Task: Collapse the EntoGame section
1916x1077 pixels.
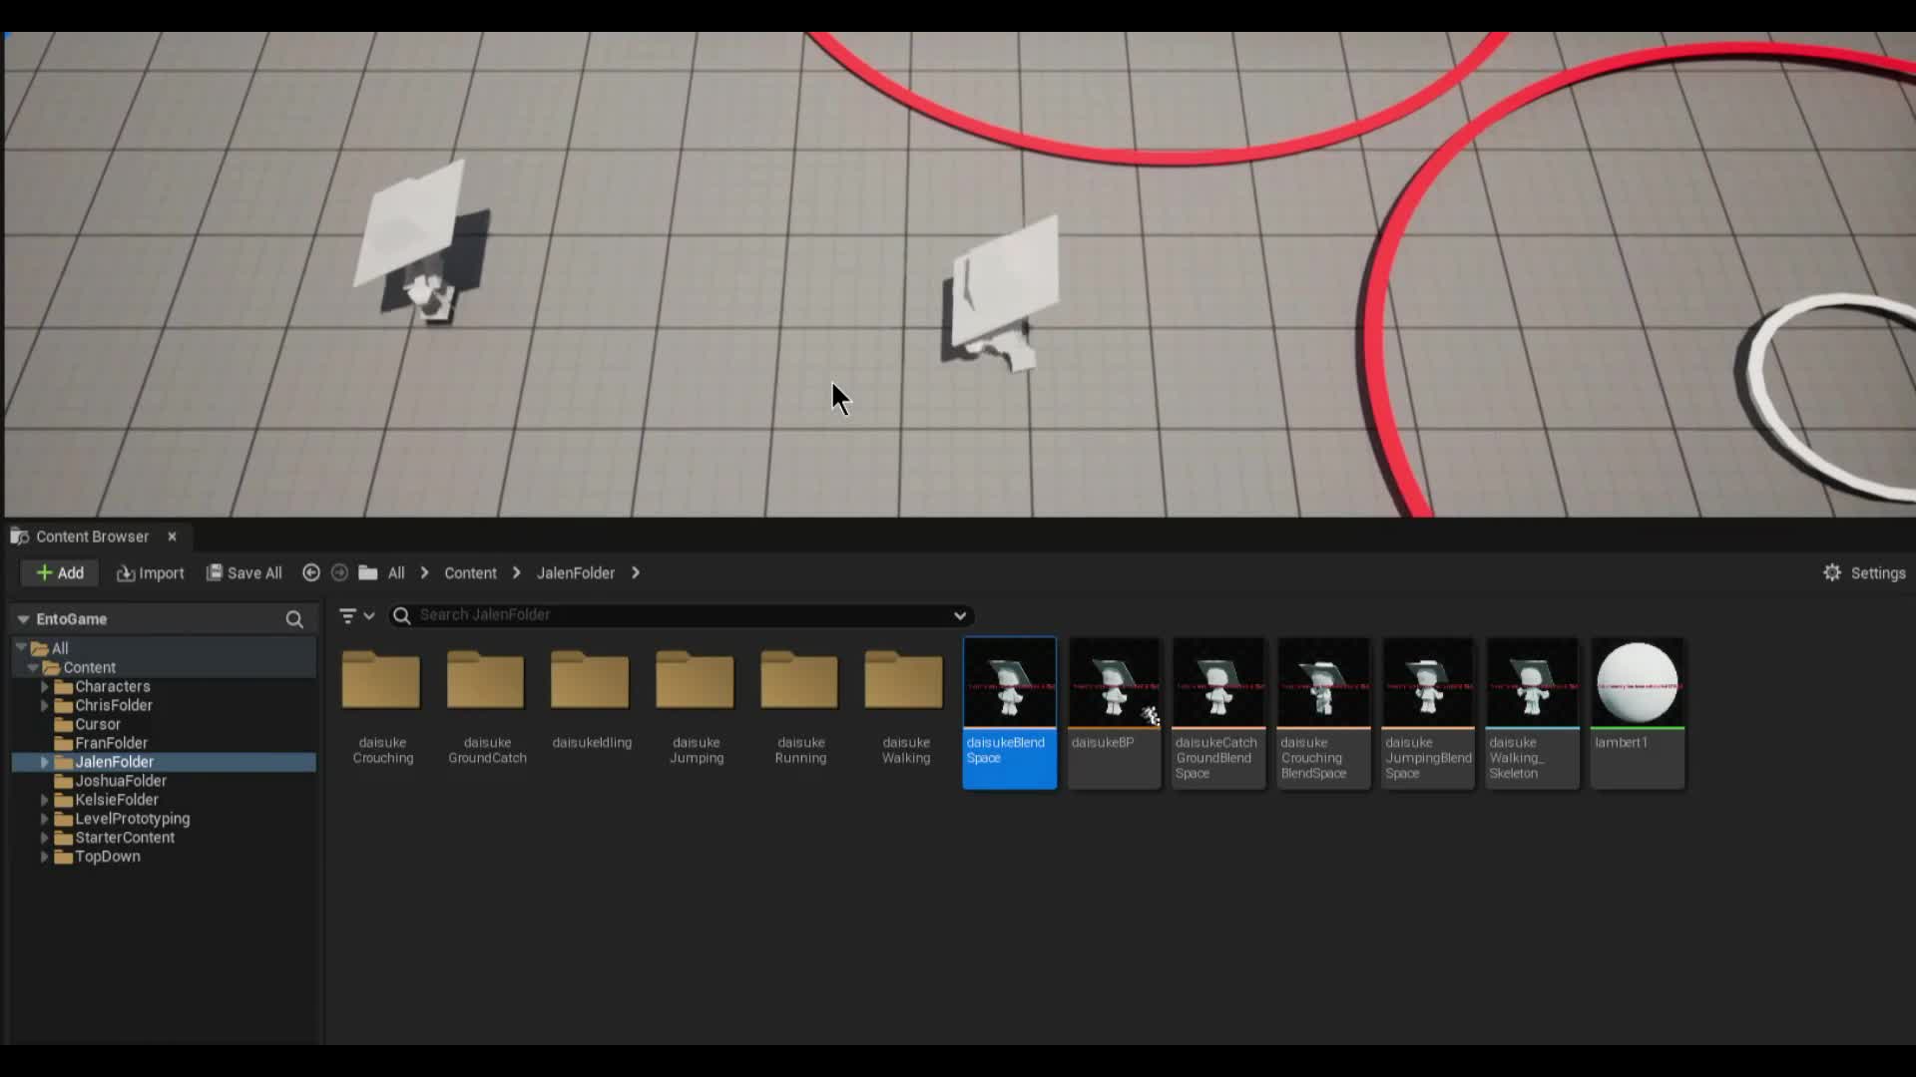Action: pos(23,619)
